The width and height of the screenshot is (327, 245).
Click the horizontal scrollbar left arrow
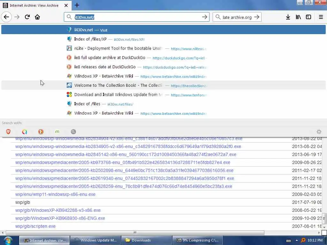click(x=3, y=233)
